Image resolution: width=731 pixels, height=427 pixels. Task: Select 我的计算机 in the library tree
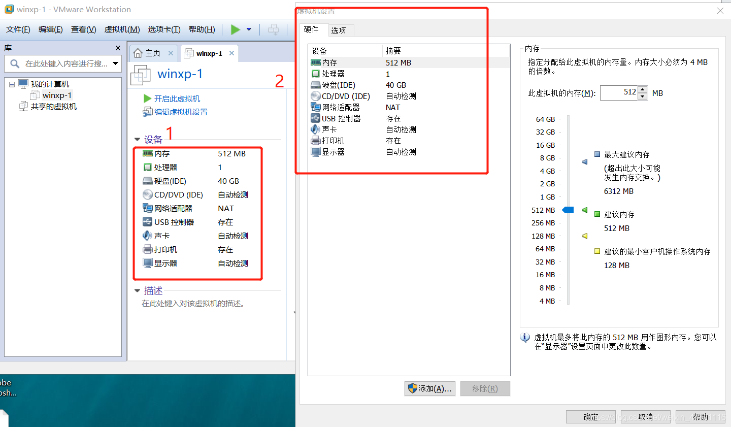[50, 84]
